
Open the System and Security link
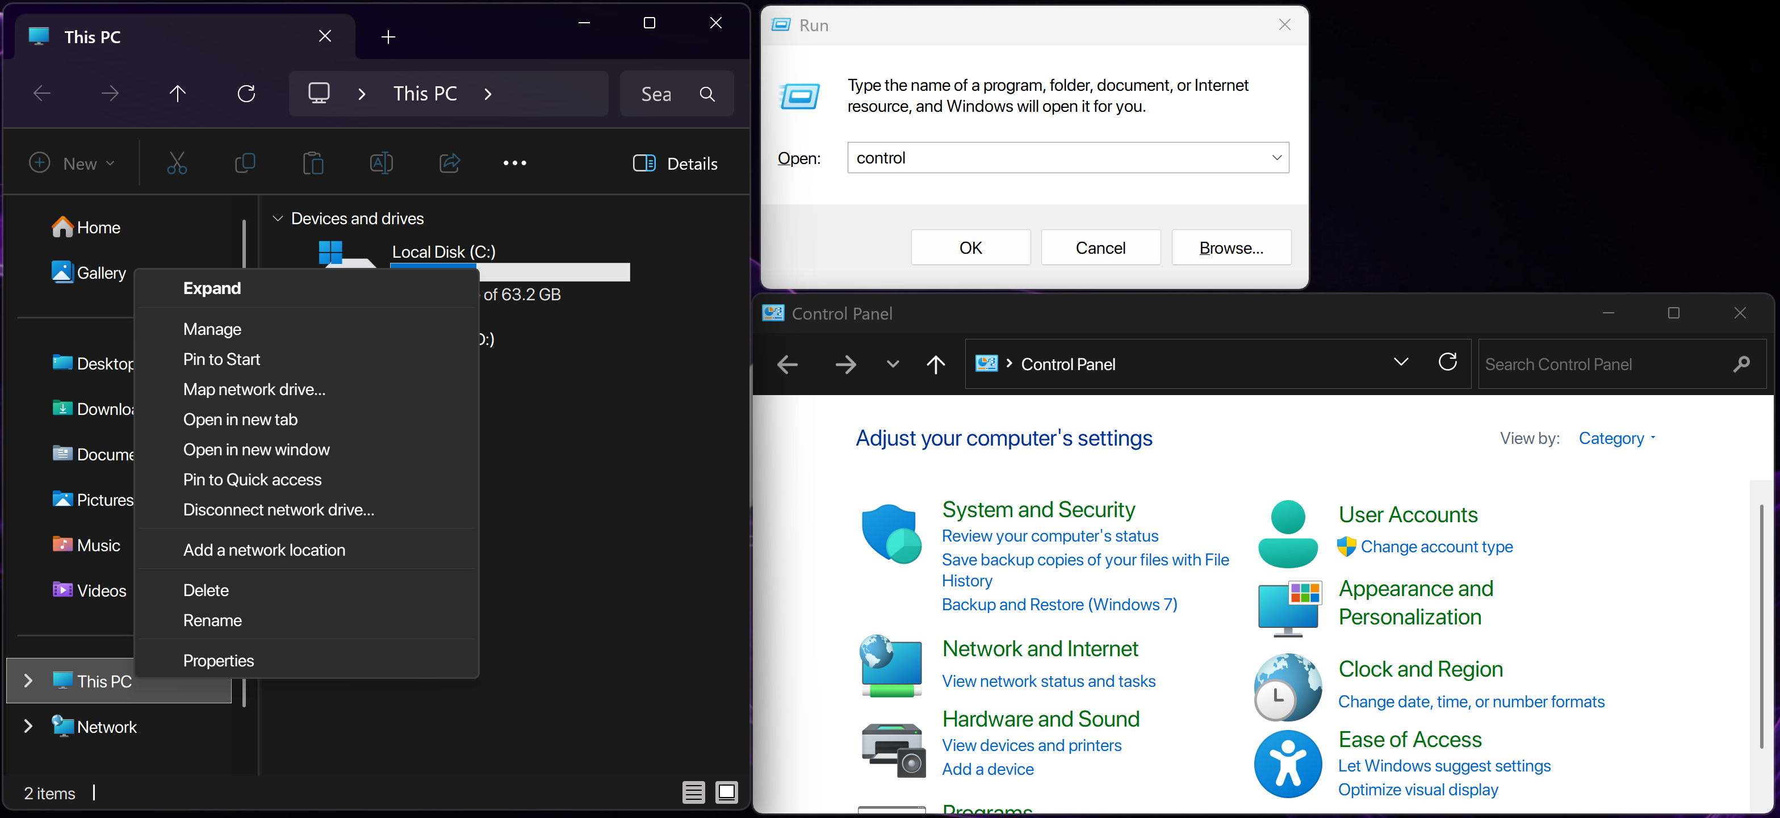pos(1038,509)
